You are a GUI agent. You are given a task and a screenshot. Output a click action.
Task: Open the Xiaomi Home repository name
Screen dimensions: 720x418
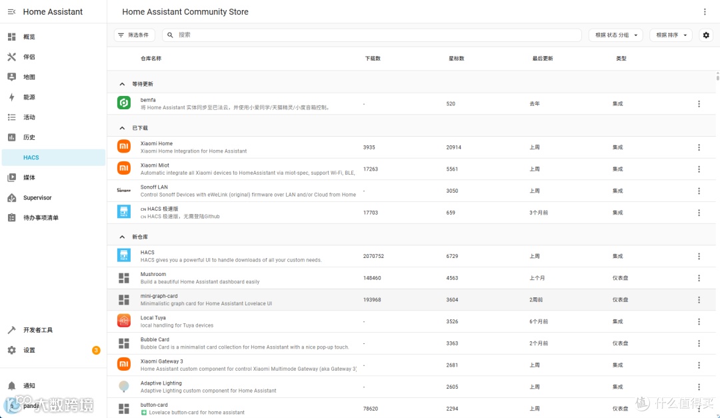(x=156, y=143)
